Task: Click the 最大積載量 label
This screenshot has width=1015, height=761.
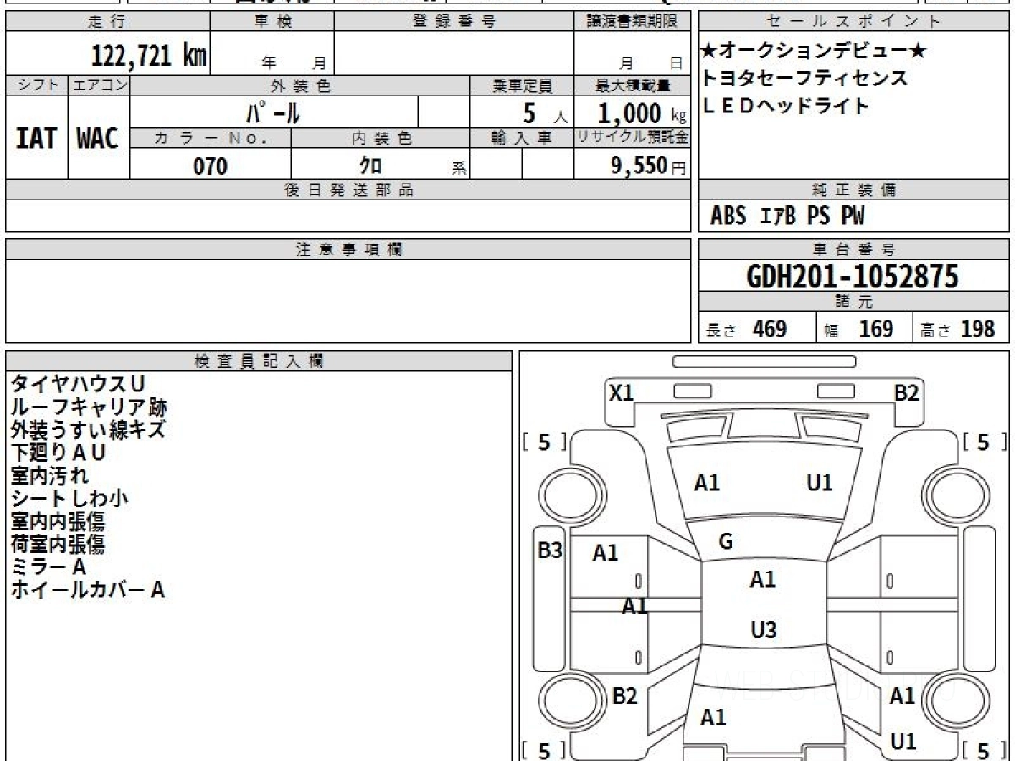Action: 631,85
